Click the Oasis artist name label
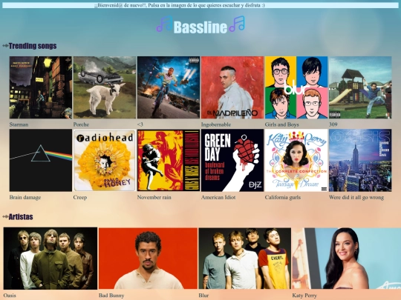Viewport: 401px width, 300px height. pos(10,296)
